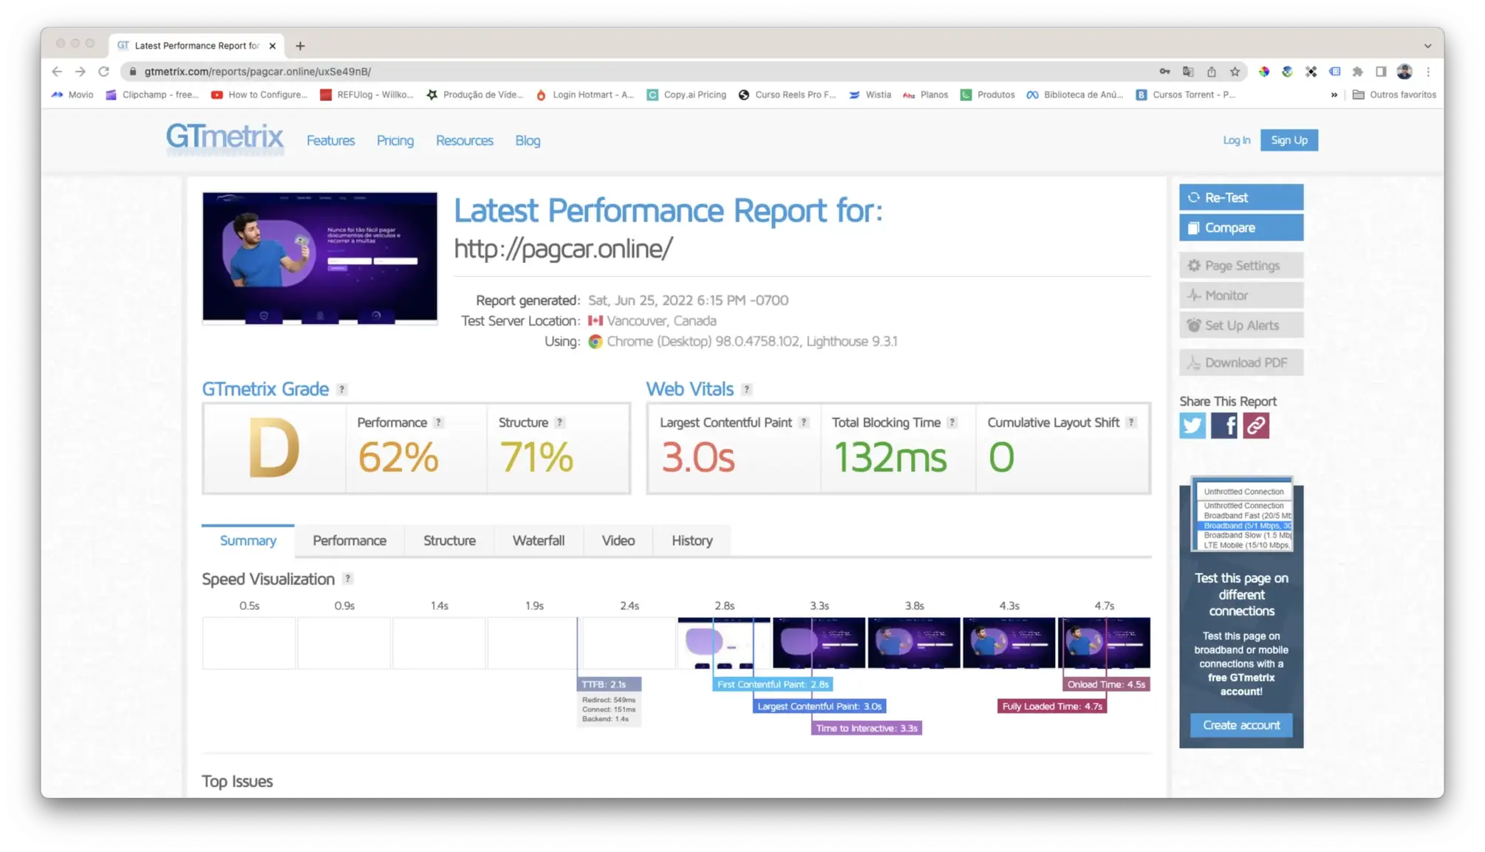
Task: Click the TTFB: 2.1s marker
Action: tap(609, 684)
